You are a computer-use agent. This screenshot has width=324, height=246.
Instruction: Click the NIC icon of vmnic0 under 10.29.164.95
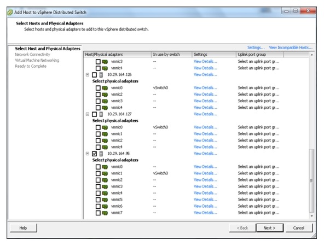pos(105,167)
